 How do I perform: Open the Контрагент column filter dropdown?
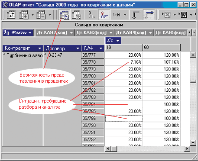tap(40, 48)
